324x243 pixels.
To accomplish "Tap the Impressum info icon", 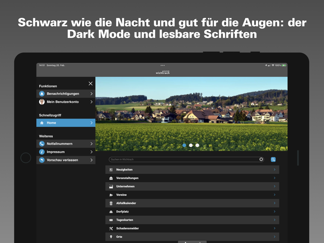I will [42, 152].
